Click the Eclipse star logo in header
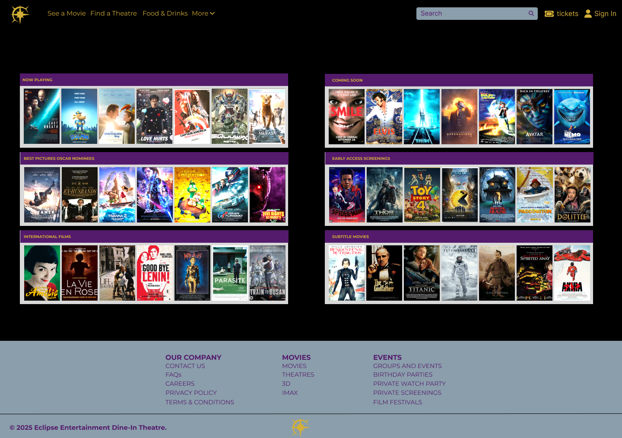Screen dimensions: 622x438 coord(20,14)
